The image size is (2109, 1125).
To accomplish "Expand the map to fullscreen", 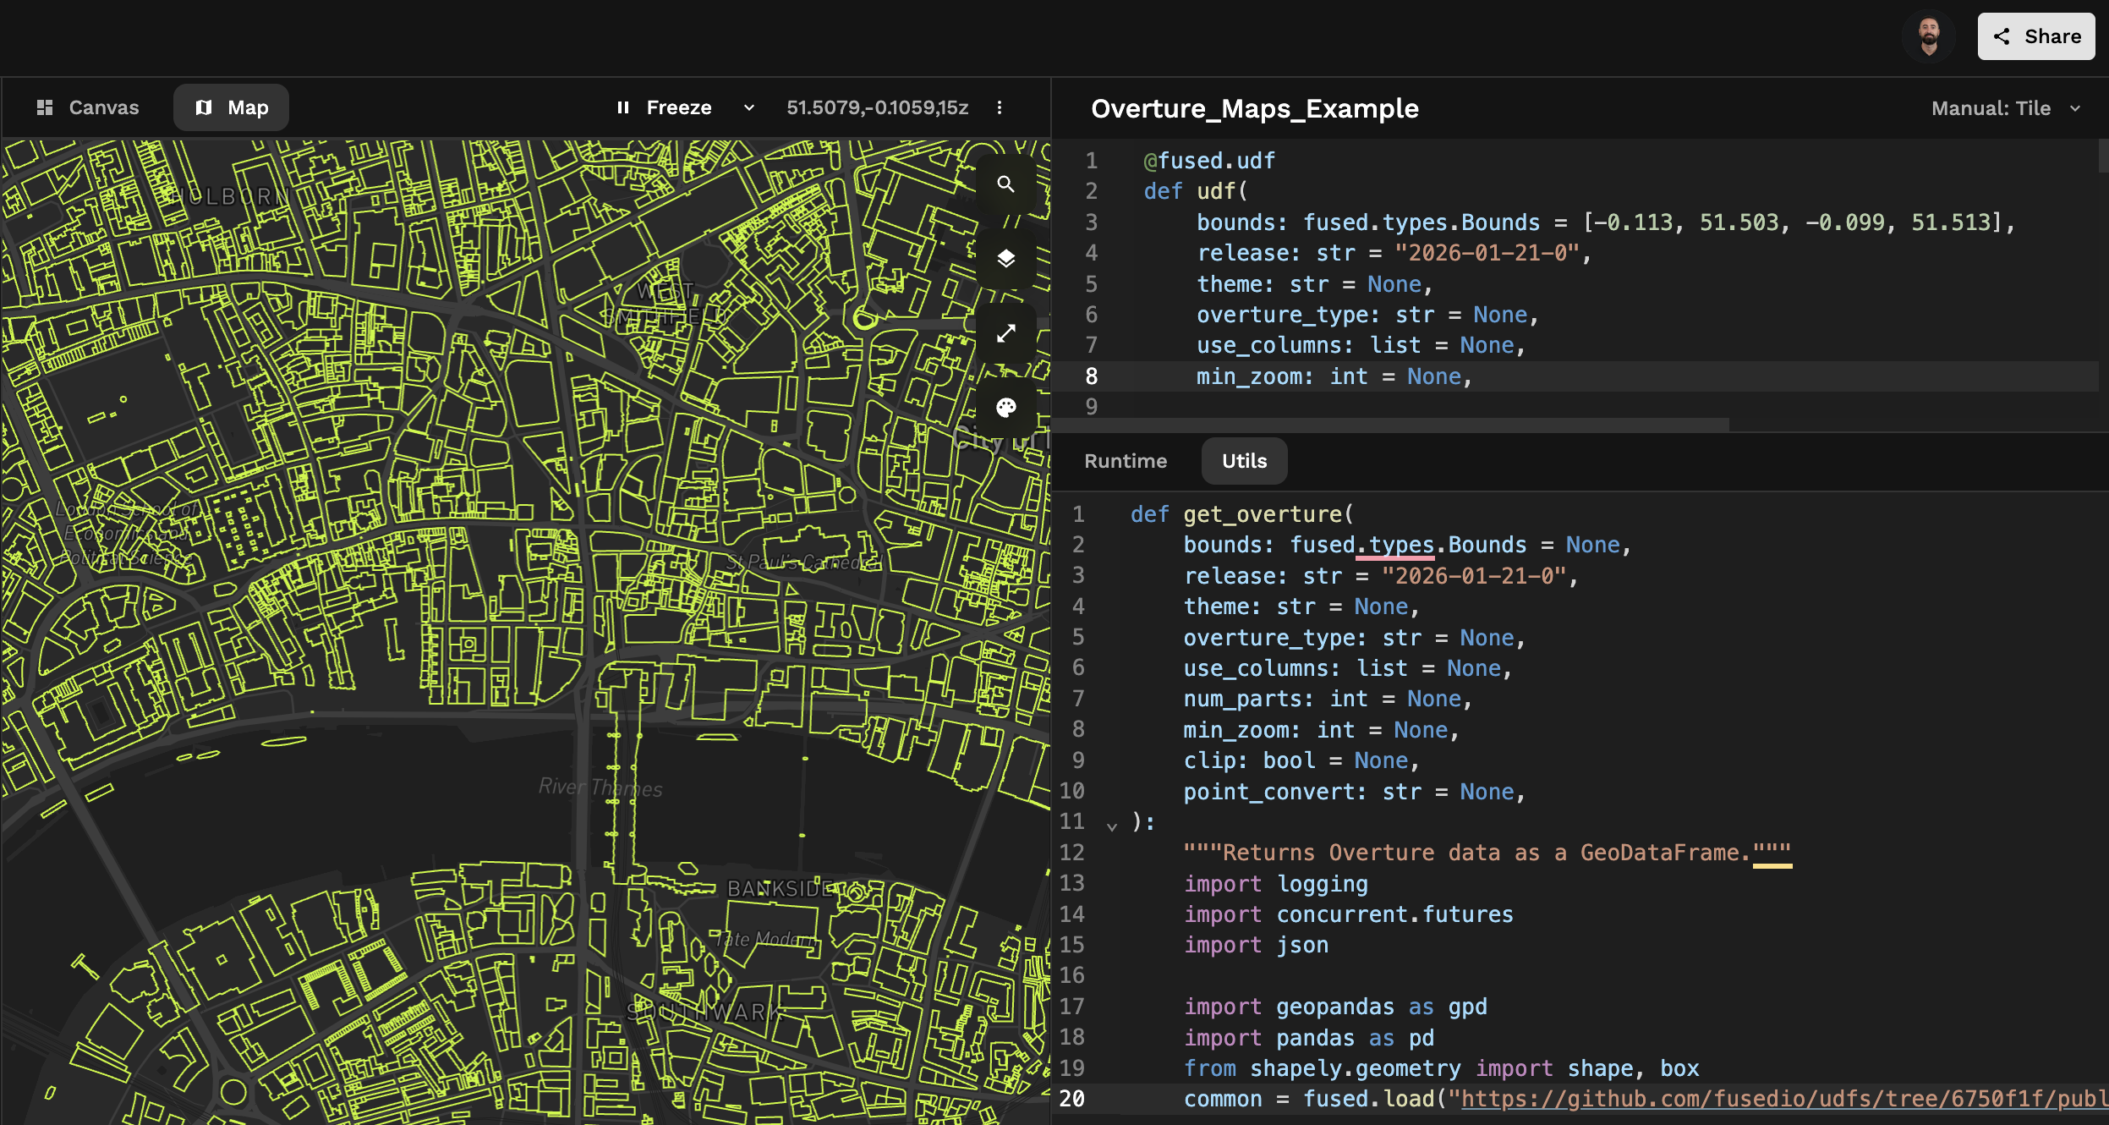I will point(1006,332).
